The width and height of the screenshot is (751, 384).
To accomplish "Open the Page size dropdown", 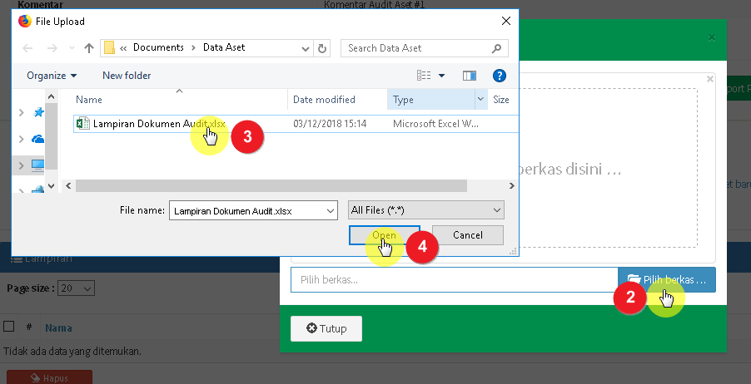I will [x=77, y=288].
